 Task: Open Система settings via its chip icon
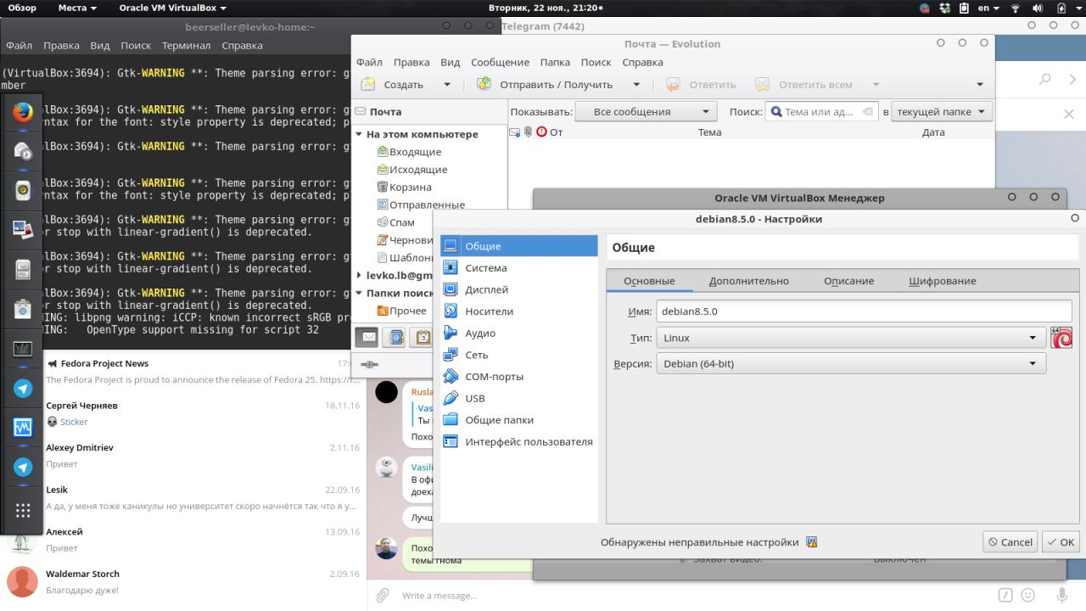click(451, 268)
